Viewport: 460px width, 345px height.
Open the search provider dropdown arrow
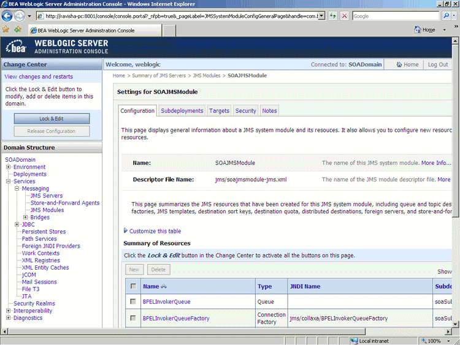(x=453, y=16)
